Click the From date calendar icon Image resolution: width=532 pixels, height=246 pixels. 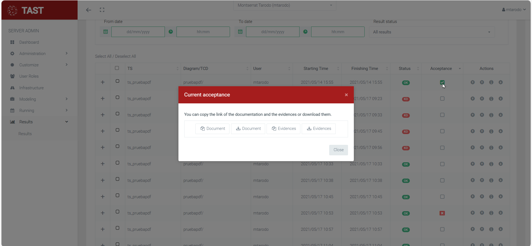point(106,32)
